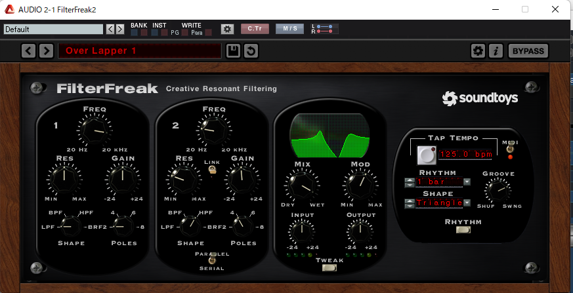573x293 pixels.
Task: Select host previous-preset arrow next to Default
Action: pyautogui.click(x=110, y=29)
